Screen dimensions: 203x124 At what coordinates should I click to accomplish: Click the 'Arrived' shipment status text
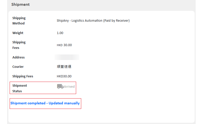pyautogui.click(x=69, y=86)
